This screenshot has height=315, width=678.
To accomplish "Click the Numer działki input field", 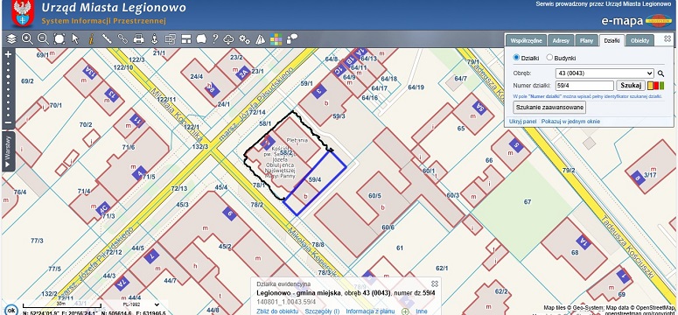I will pos(584,86).
